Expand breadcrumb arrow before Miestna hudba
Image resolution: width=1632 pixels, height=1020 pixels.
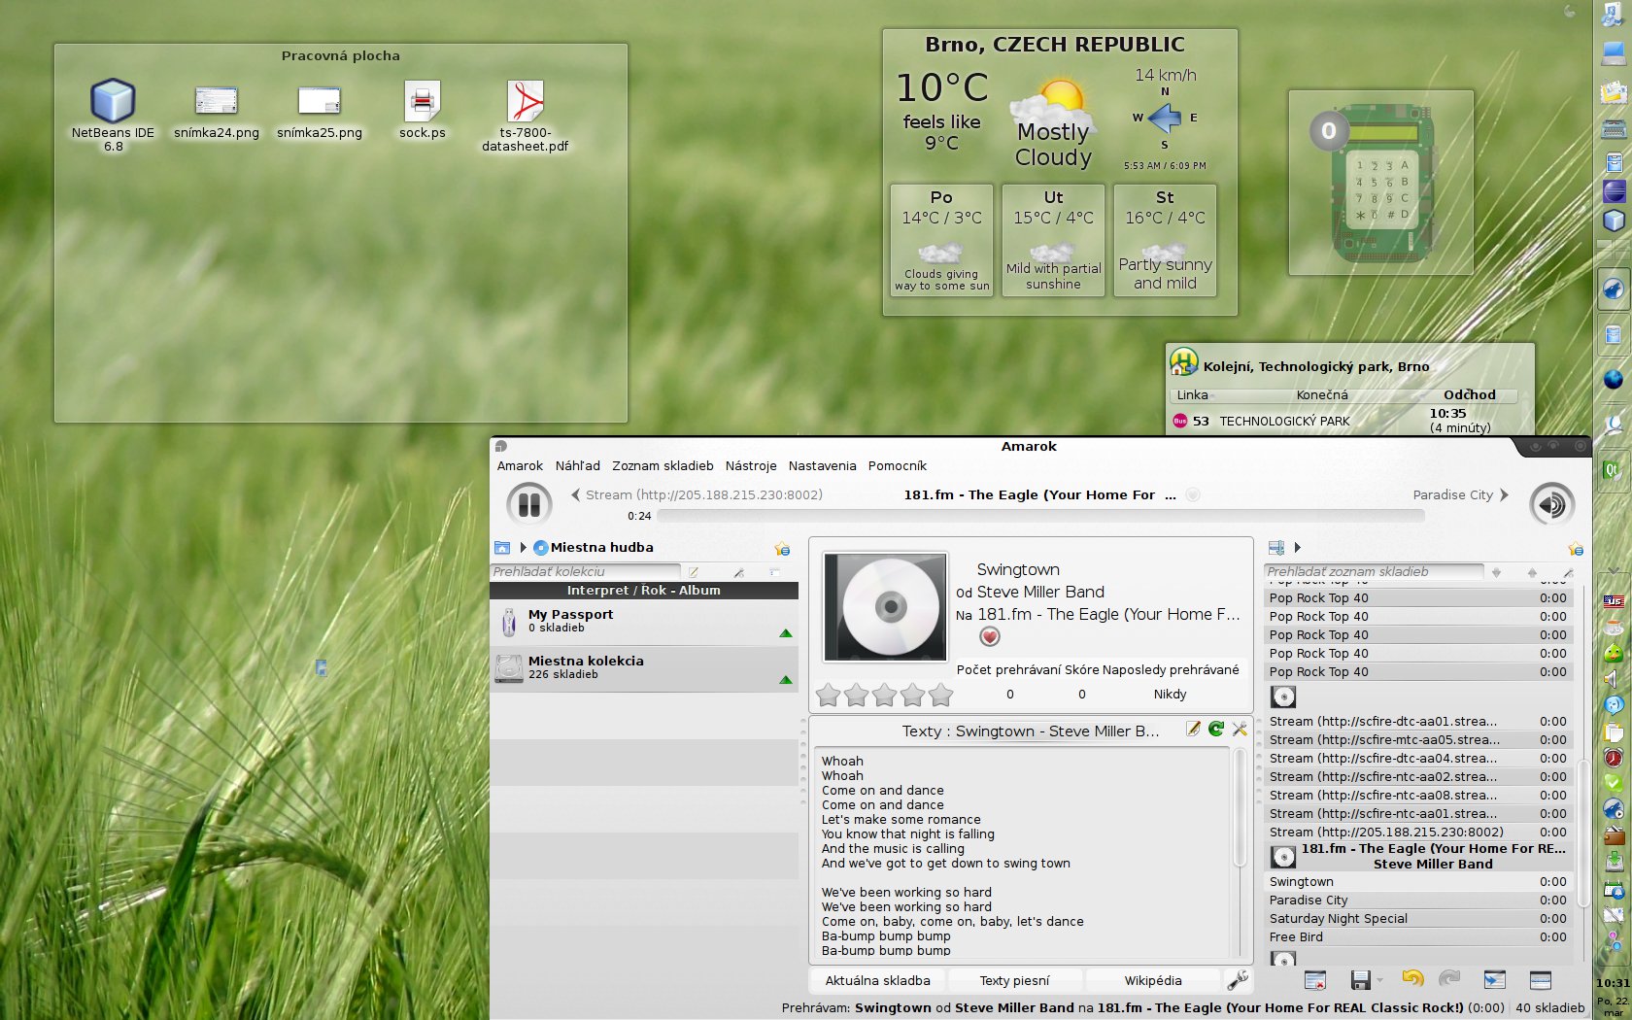click(523, 548)
